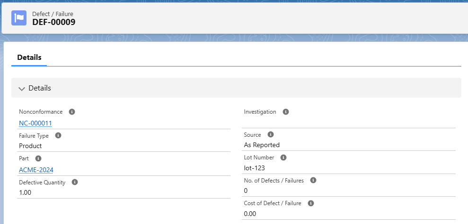Click the DEF-00009 record title
The width and height of the screenshot is (468, 224).
[x=53, y=22]
